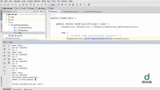Open the Main run configuration dropdown
This screenshot has width=160, height=90.
point(52,5)
